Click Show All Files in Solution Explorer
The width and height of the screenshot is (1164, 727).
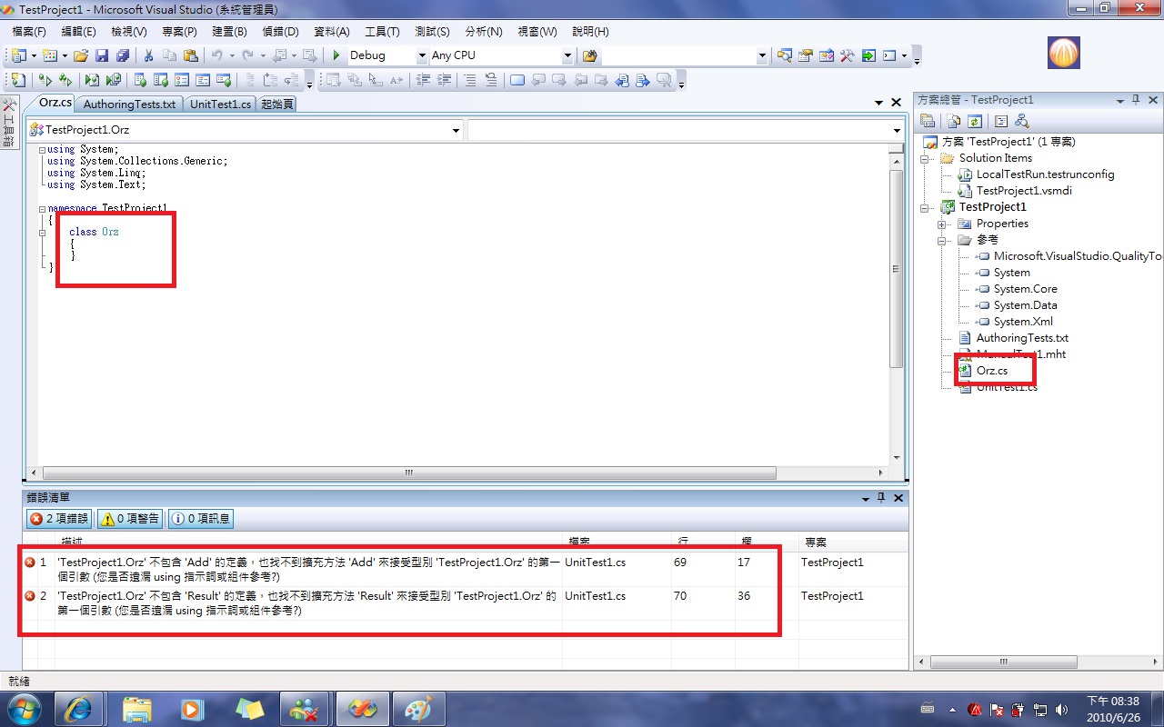[953, 121]
